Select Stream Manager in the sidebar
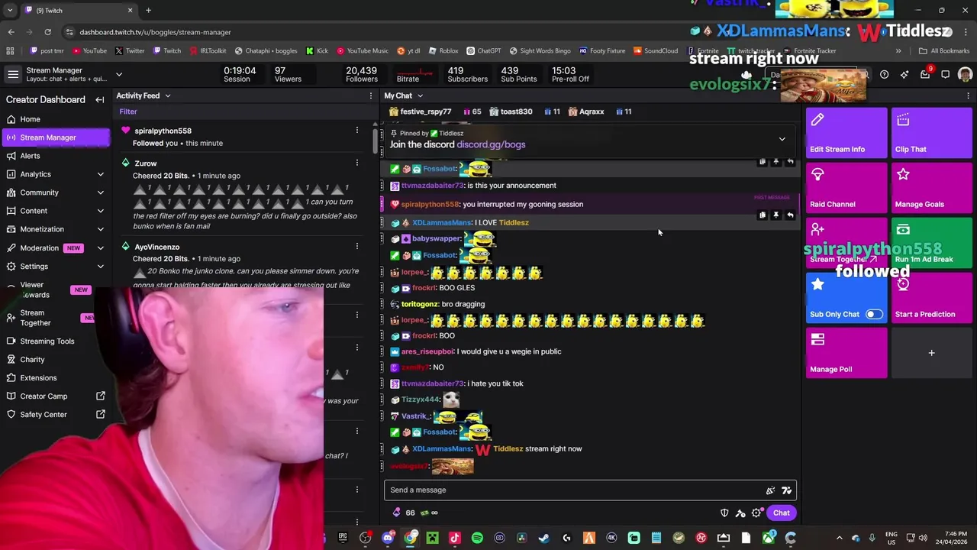This screenshot has height=550, width=977. tap(55, 137)
